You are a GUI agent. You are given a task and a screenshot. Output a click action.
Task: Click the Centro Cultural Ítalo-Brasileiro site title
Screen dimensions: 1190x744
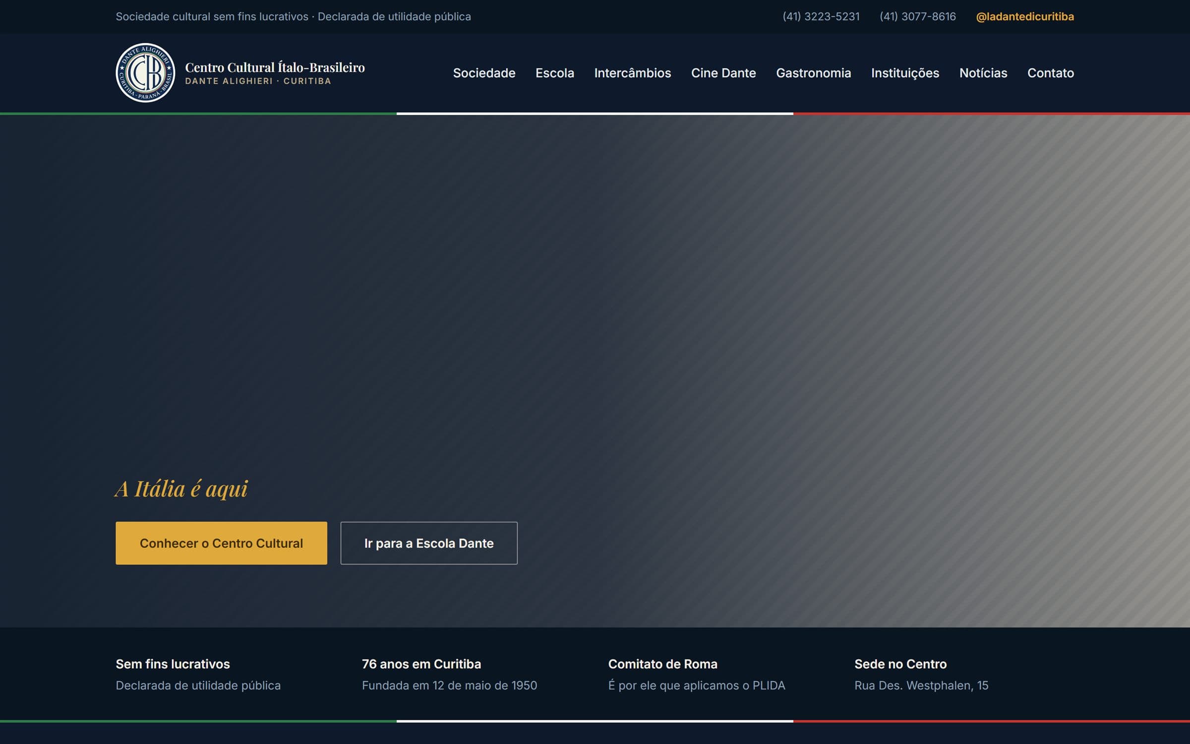point(275,67)
